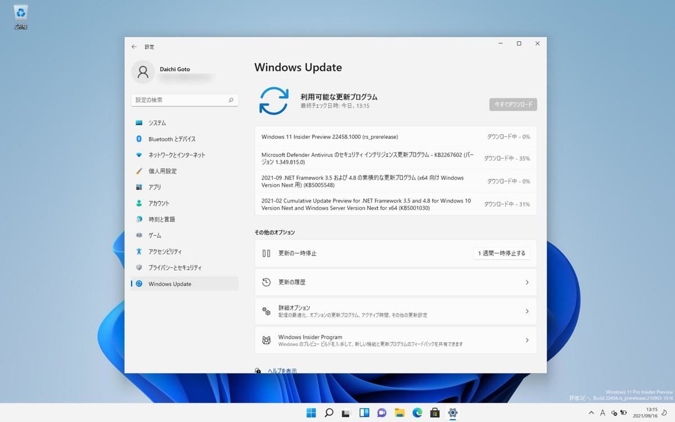The height and width of the screenshot is (422, 675).
Task: Open システム settings in sidebar
Action: click(x=184, y=123)
